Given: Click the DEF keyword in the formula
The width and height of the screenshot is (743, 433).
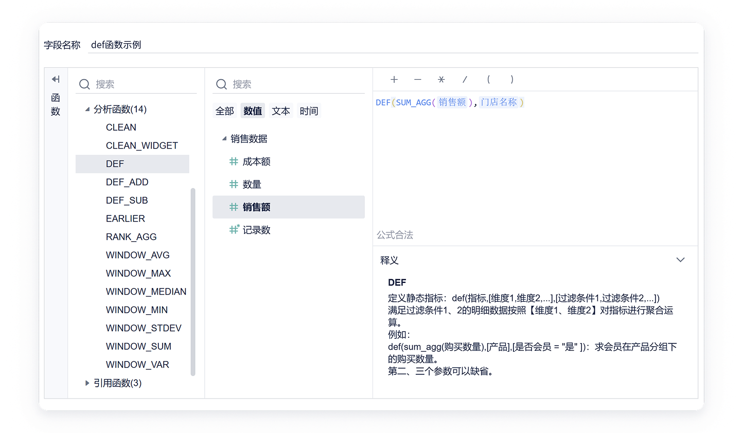Looking at the screenshot, I should pyautogui.click(x=383, y=103).
